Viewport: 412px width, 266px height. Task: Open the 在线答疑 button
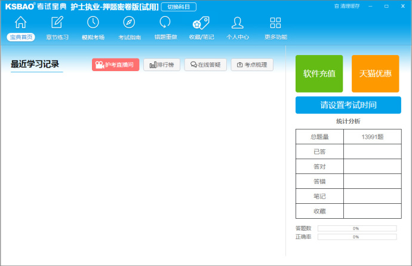pos(205,65)
